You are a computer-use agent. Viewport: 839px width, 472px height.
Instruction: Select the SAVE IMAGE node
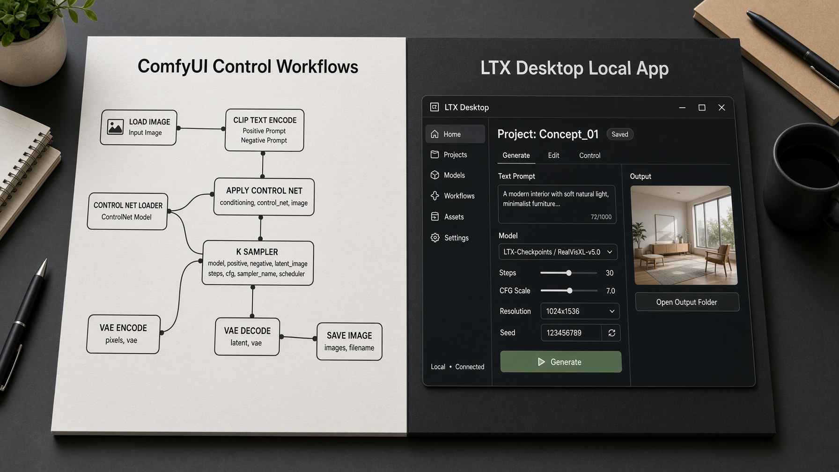(x=349, y=341)
